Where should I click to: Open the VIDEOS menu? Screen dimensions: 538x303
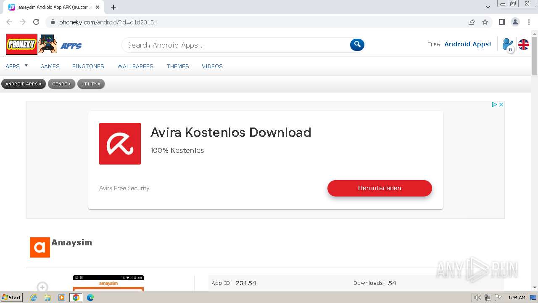[x=212, y=66]
